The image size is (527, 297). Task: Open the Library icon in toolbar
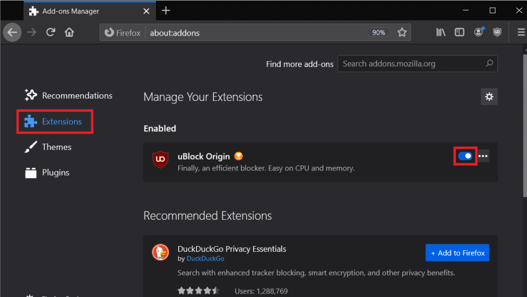pos(441,32)
